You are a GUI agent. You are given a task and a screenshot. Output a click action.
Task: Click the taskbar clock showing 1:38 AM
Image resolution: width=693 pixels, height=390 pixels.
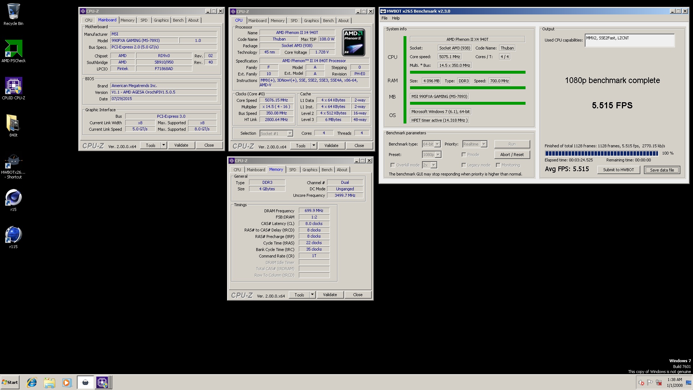[x=674, y=382]
